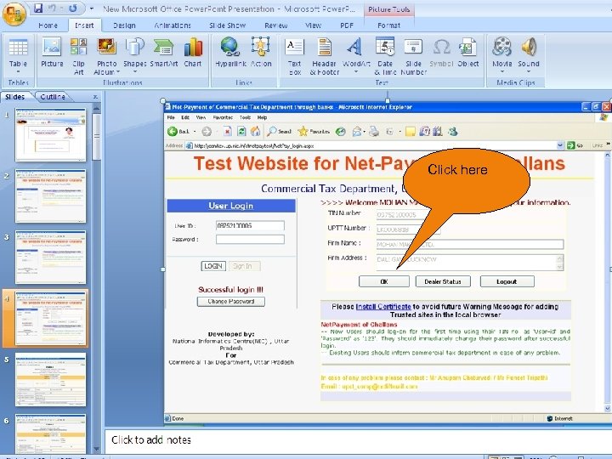Switch to the Home ribbon tab
Viewport: 612px width, 459px height.
48,25
